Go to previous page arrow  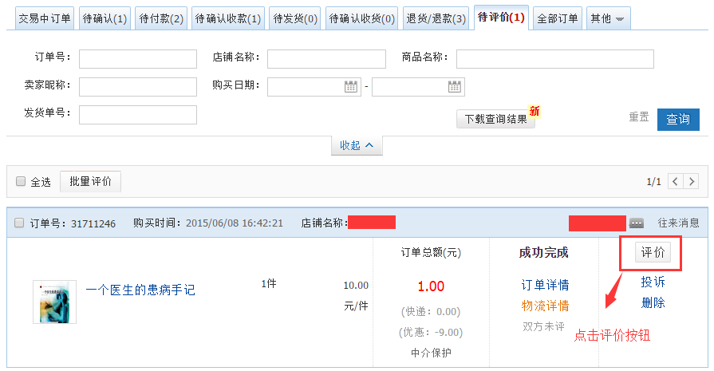click(675, 181)
